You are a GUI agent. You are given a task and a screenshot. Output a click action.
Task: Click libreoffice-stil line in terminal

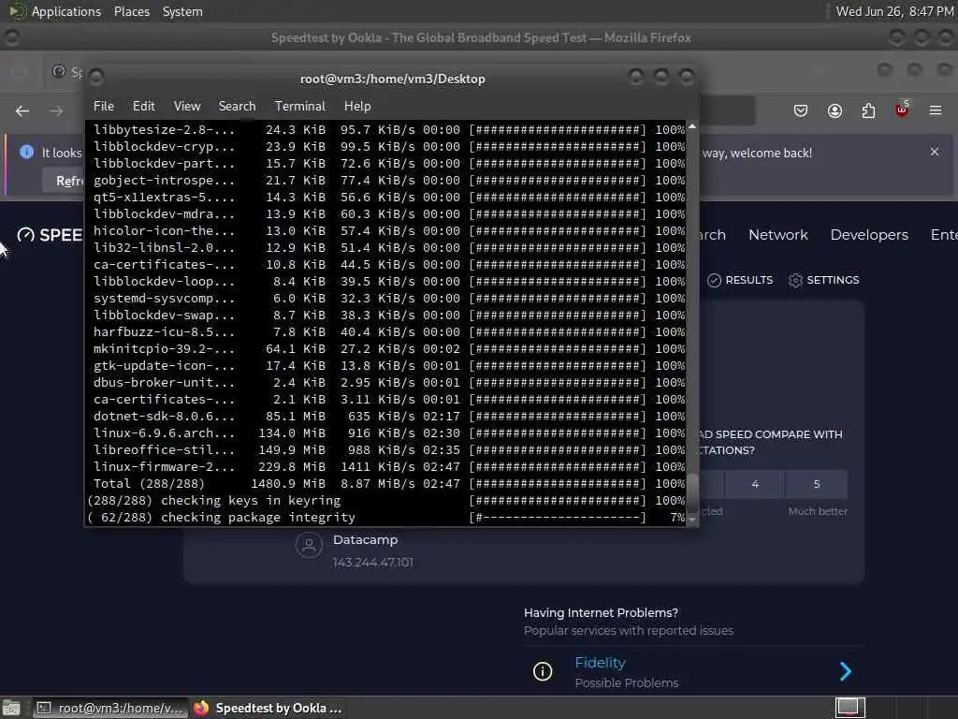pos(389,450)
